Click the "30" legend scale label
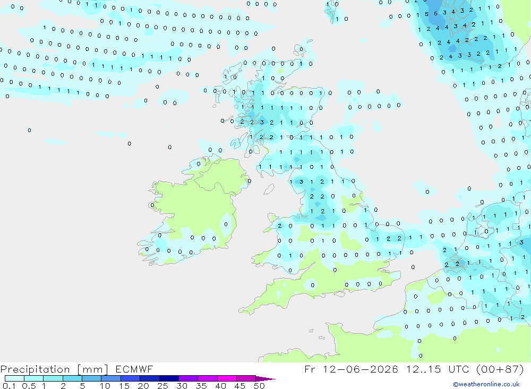531x389 pixels. [182, 386]
